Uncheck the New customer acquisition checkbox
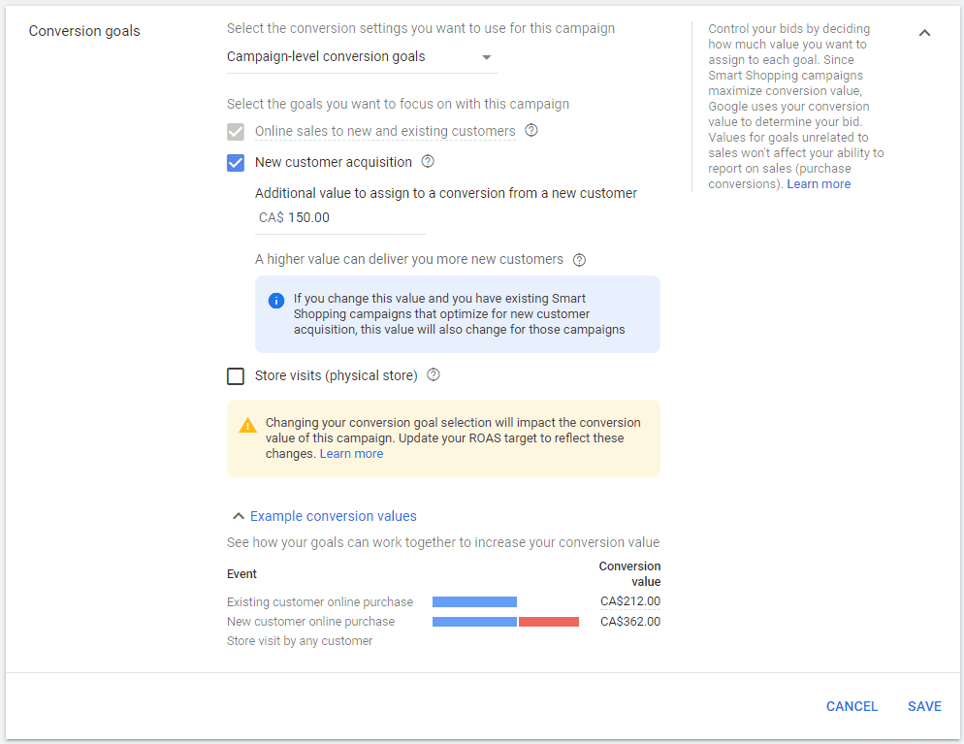 (x=236, y=162)
